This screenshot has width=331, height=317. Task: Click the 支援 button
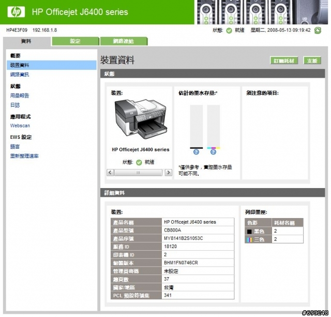coord(312,61)
